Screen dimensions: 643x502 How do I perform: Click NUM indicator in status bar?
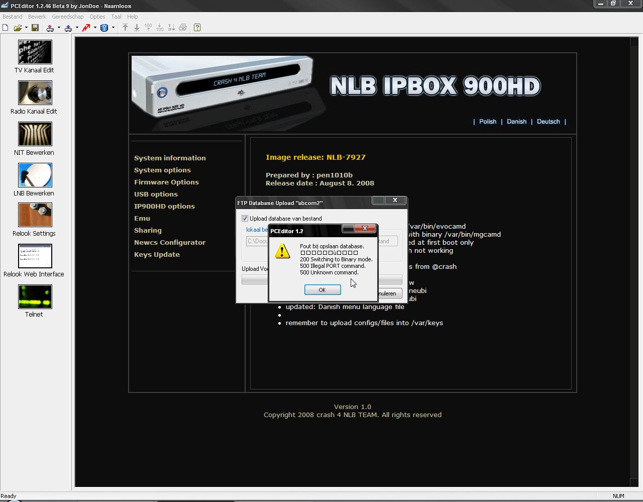pos(618,496)
